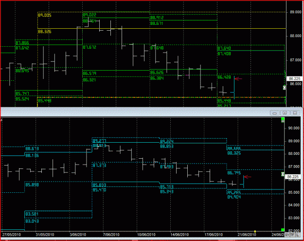Click the green 89.022 level label

89,15
